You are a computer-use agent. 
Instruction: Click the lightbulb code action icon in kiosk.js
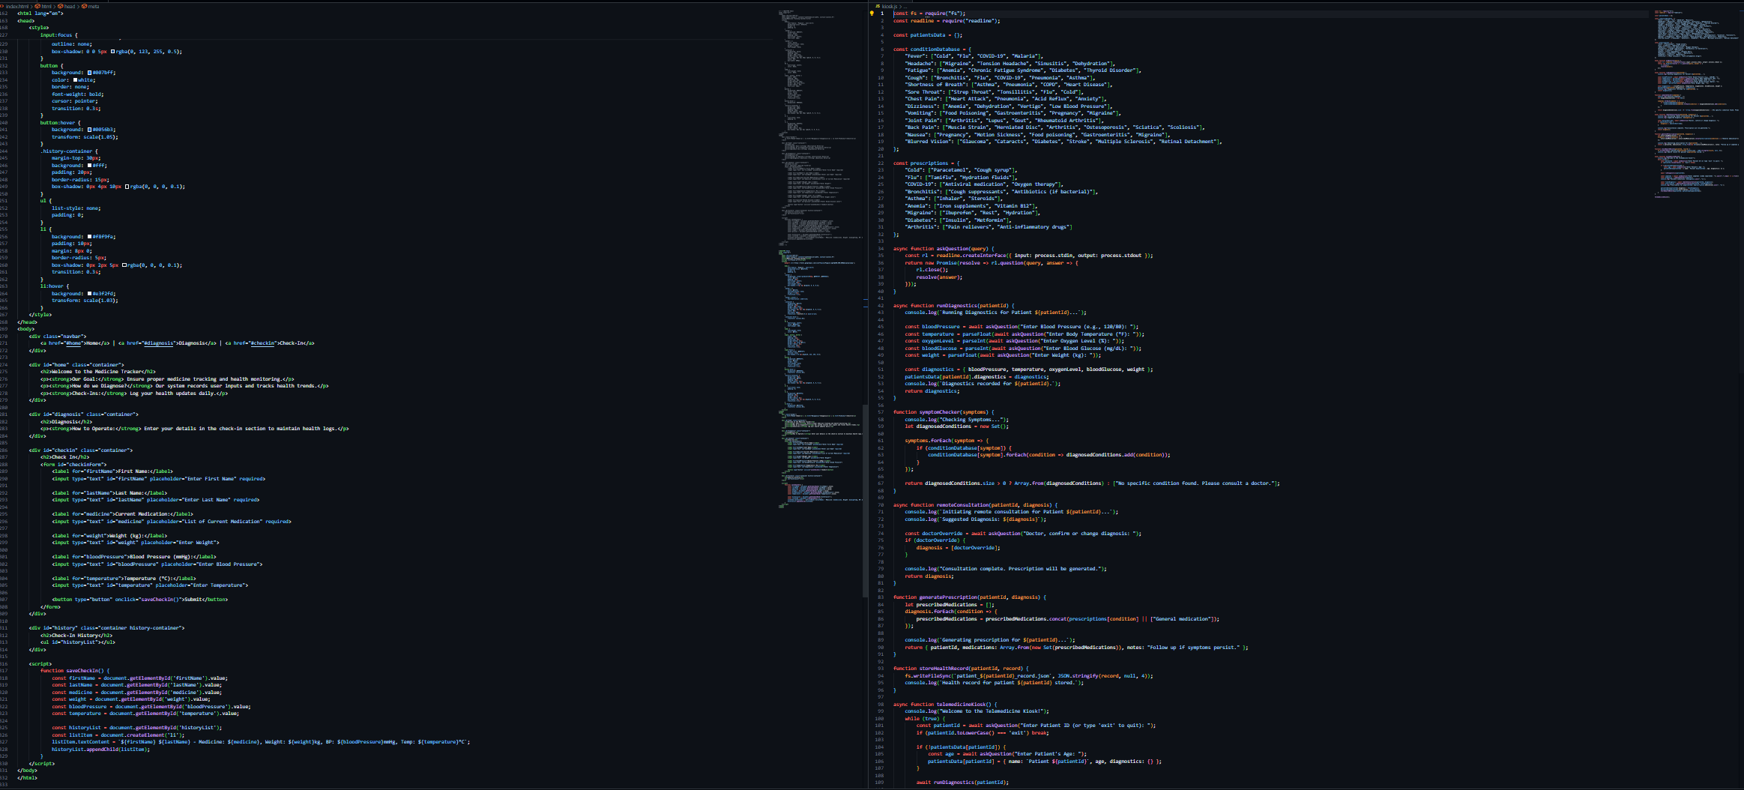[x=872, y=13]
